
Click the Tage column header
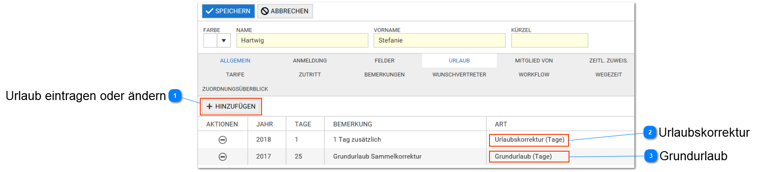pyautogui.click(x=303, y=124)
